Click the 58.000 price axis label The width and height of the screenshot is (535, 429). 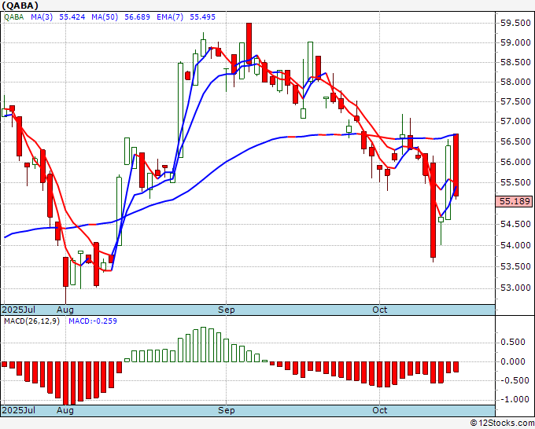tap(515, 82)
